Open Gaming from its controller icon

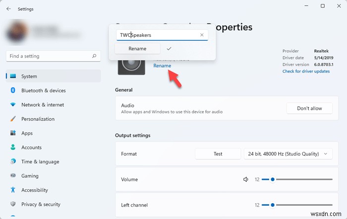pyautogui.click(x=13, y=176)
